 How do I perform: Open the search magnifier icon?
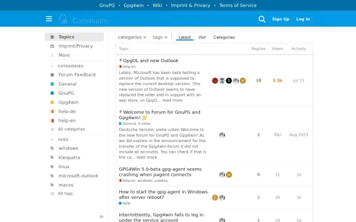[x=262, y=19]
